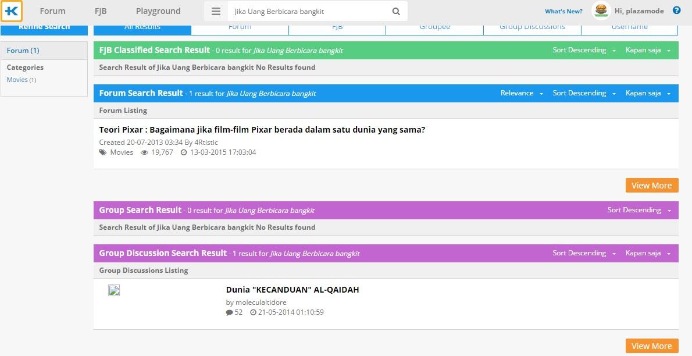Select the Movies tag icon on Pixar thread
This screenshot has height=356, width=692.
tap(104, 152)
